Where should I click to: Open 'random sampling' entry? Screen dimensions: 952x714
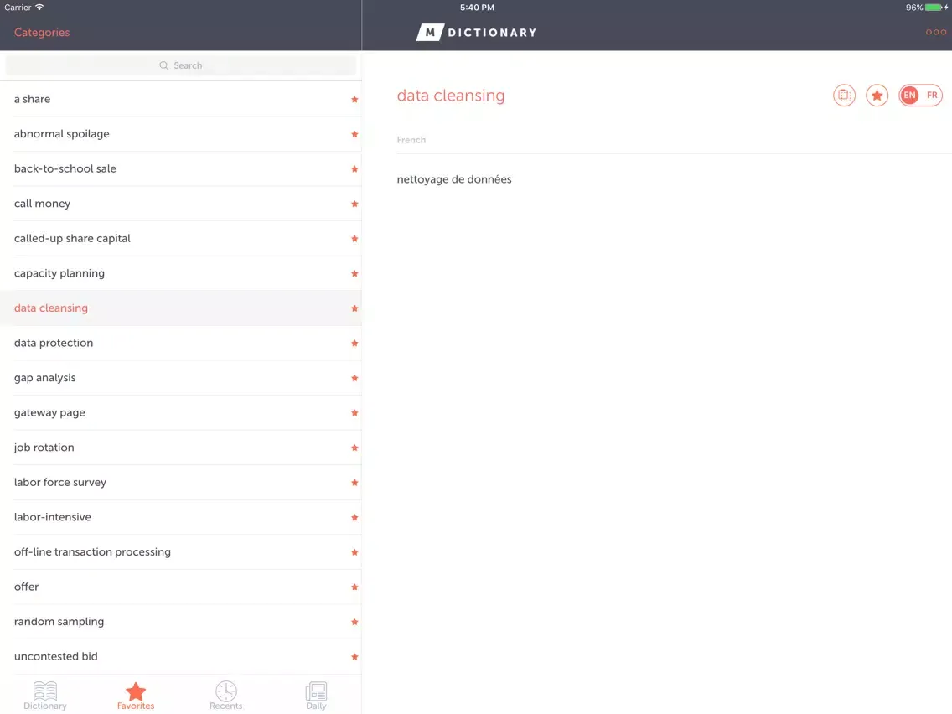(181, 622)
